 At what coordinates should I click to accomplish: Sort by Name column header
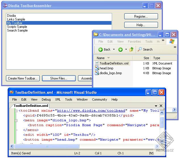(x=113, y=58)
